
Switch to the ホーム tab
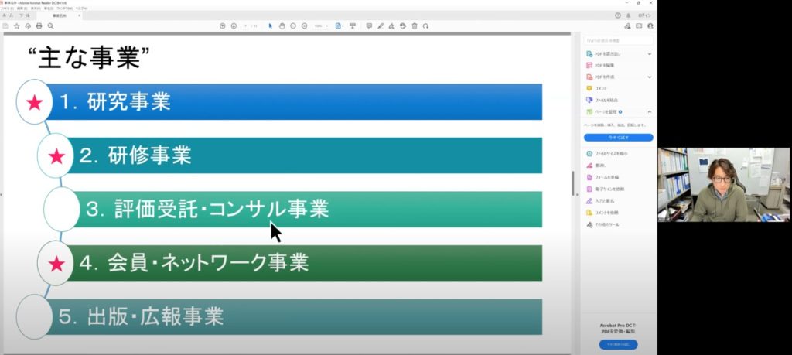click(8, 15)
